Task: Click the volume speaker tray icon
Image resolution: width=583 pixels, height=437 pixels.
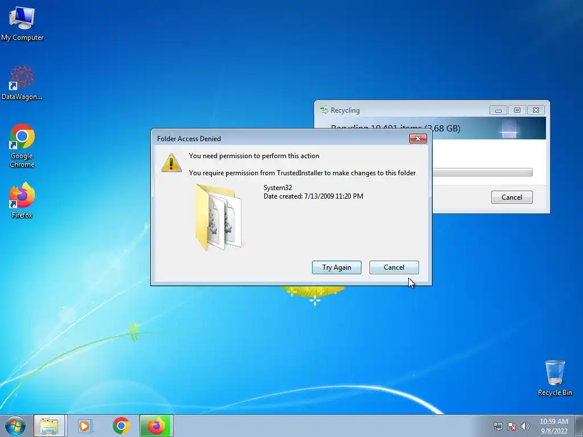Action: click(x=525, y=426)
